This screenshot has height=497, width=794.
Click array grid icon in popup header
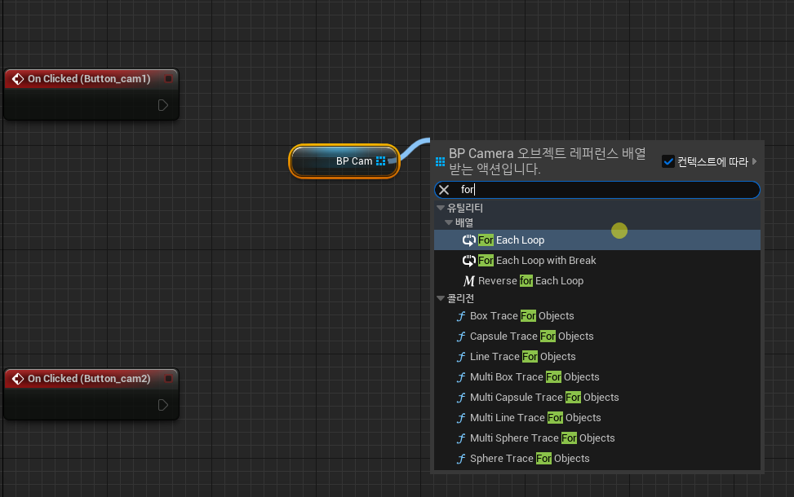pos(440,162)
